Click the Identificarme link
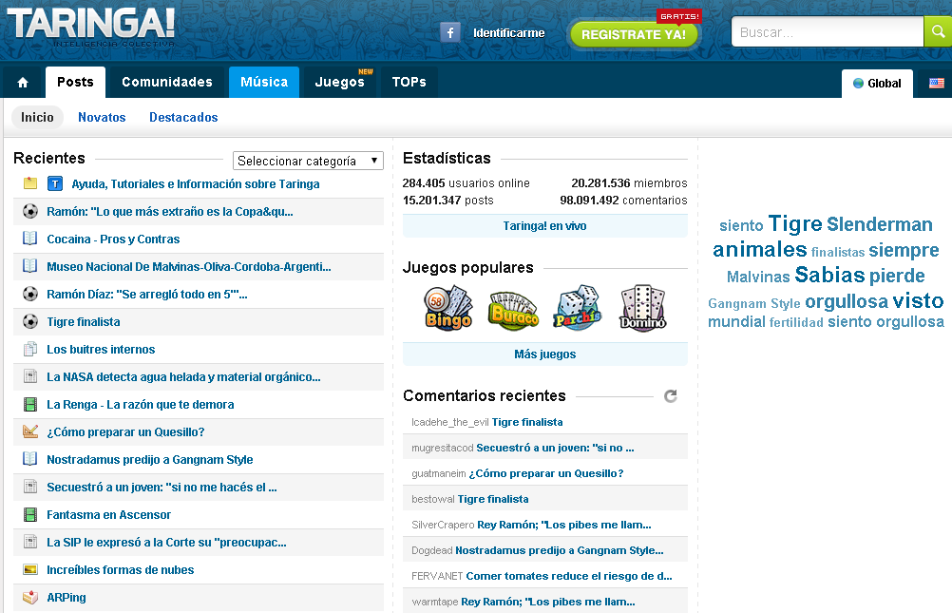 point(509,33)
